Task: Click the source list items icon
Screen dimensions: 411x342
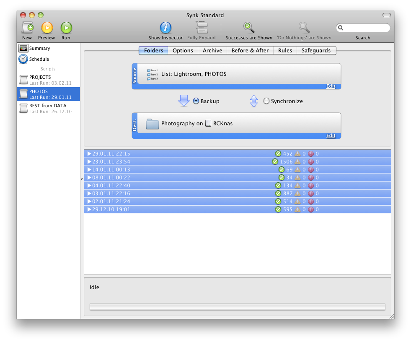Action: point(152,75)
